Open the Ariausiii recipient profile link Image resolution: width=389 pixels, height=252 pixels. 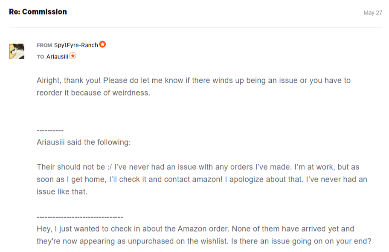pos(57,57)
